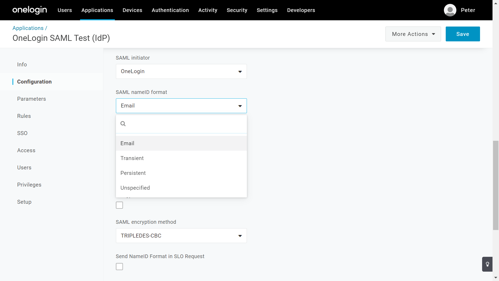The width and height of the screenshot is (499, 281).
Task: Pick Unspecified in the format list
Action: pos(135,188)
